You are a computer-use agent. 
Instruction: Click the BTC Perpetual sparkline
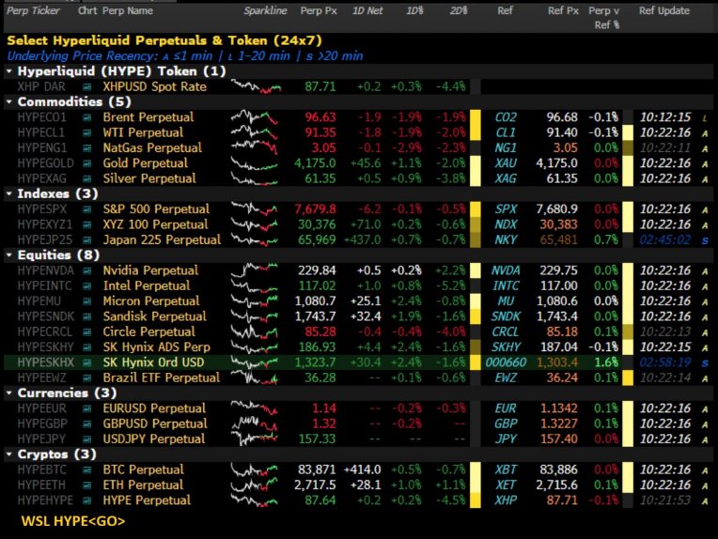255,470
